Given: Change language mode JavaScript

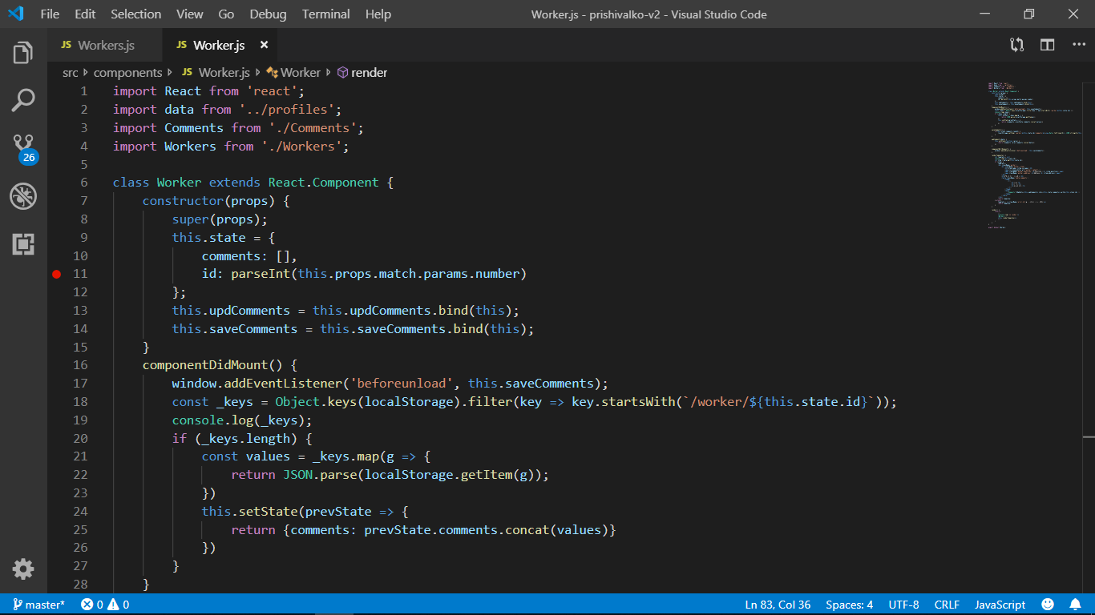Looking at the screenshot, I should [x=1000, y=605].
